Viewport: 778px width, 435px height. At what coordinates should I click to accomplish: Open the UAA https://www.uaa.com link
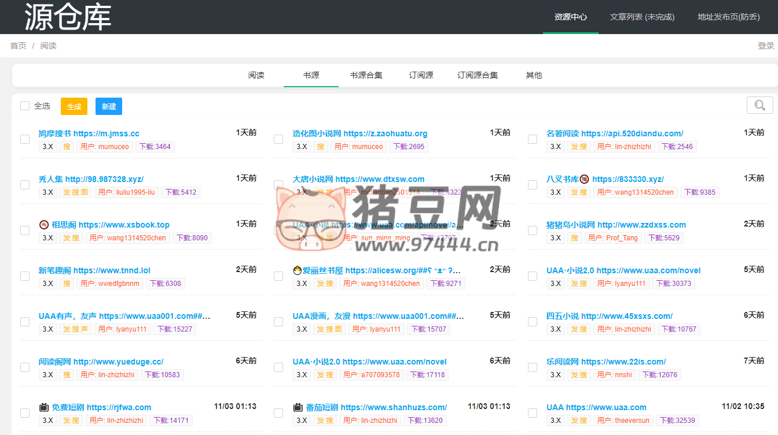(x=596, y=407)
